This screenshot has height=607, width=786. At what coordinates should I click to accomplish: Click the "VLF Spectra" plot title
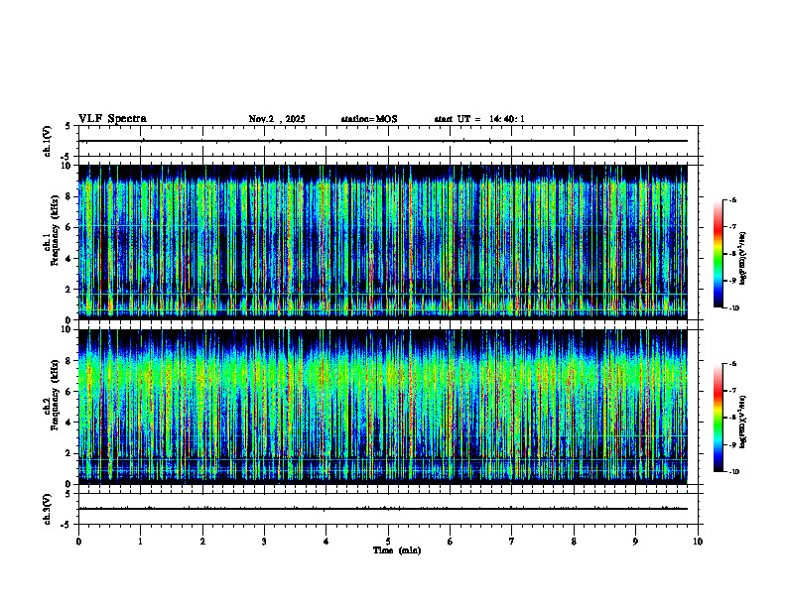112,119
